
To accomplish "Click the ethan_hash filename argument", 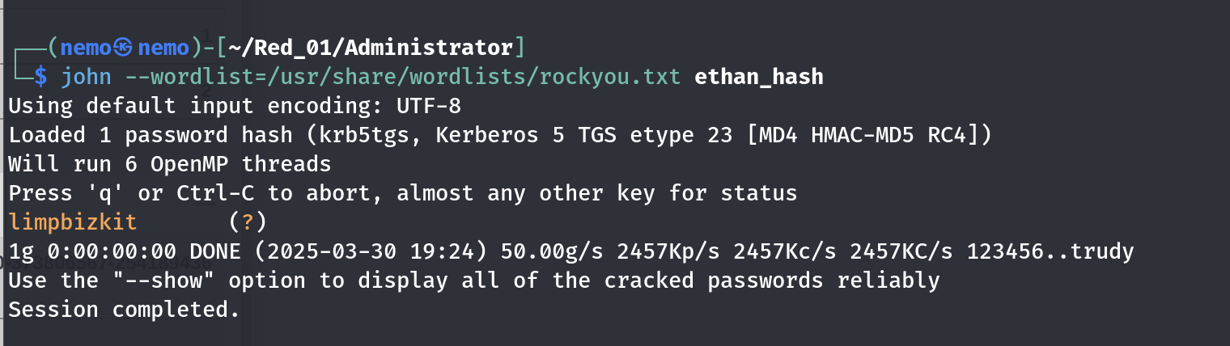I will 758,77.
